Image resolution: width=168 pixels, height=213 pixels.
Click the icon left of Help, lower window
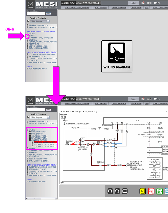coord(149,99)
